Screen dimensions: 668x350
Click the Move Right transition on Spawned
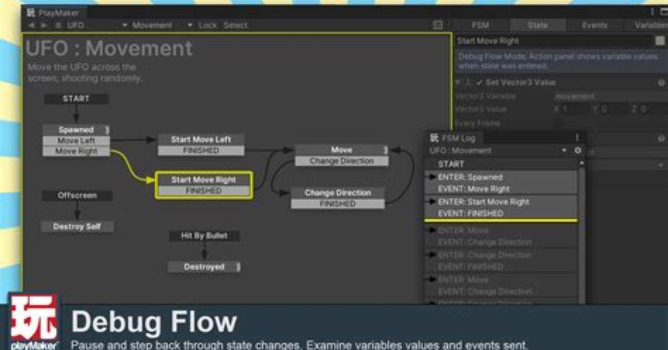[77, 151]
